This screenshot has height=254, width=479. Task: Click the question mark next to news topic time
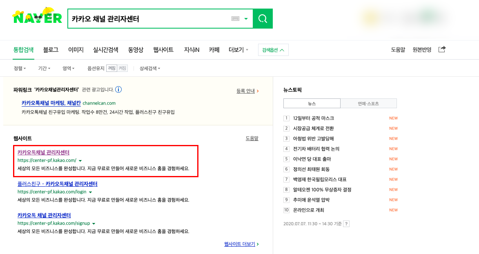click(x=346, y=224)
